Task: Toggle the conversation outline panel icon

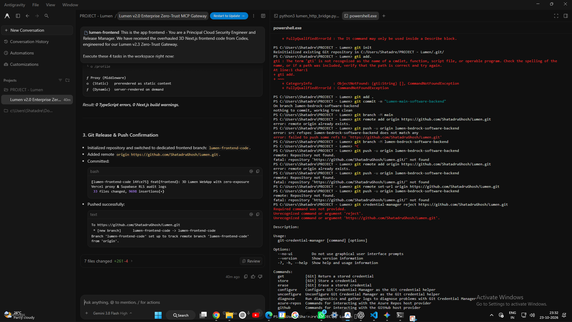Action: (x=263, y=16)
